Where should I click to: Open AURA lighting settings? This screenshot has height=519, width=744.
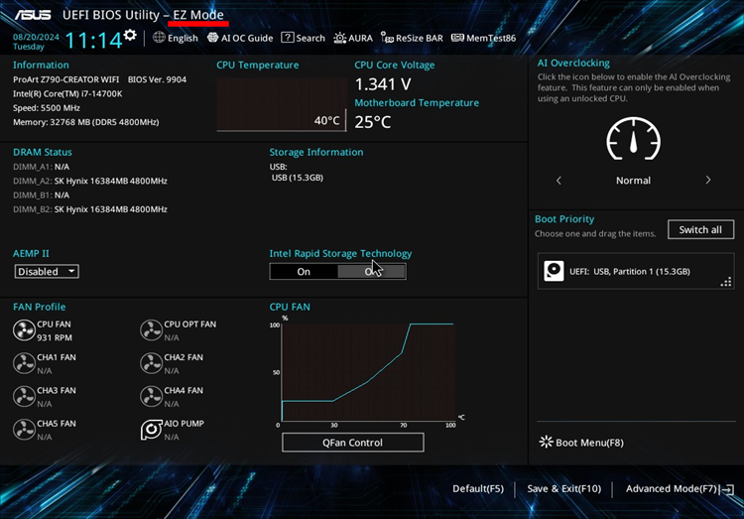pyautogui.click(x=353, y=38)
